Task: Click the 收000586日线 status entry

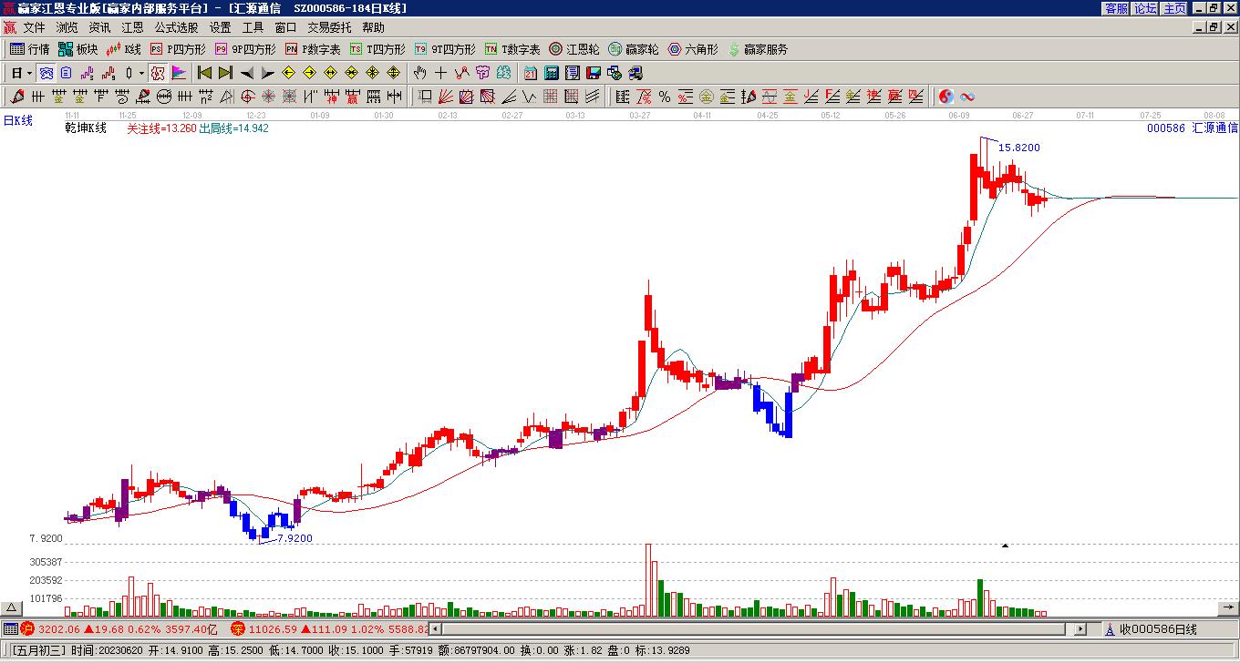Action: click(1158, 629)
